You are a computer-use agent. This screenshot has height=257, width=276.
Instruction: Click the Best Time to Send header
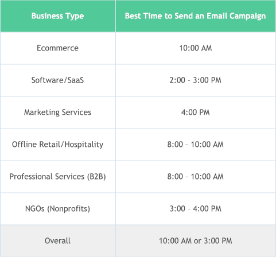coord(196,16)
